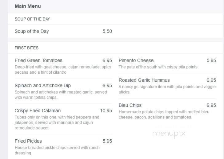Open Spinach and Artichoke Dip item

click(x=43, y=85)
